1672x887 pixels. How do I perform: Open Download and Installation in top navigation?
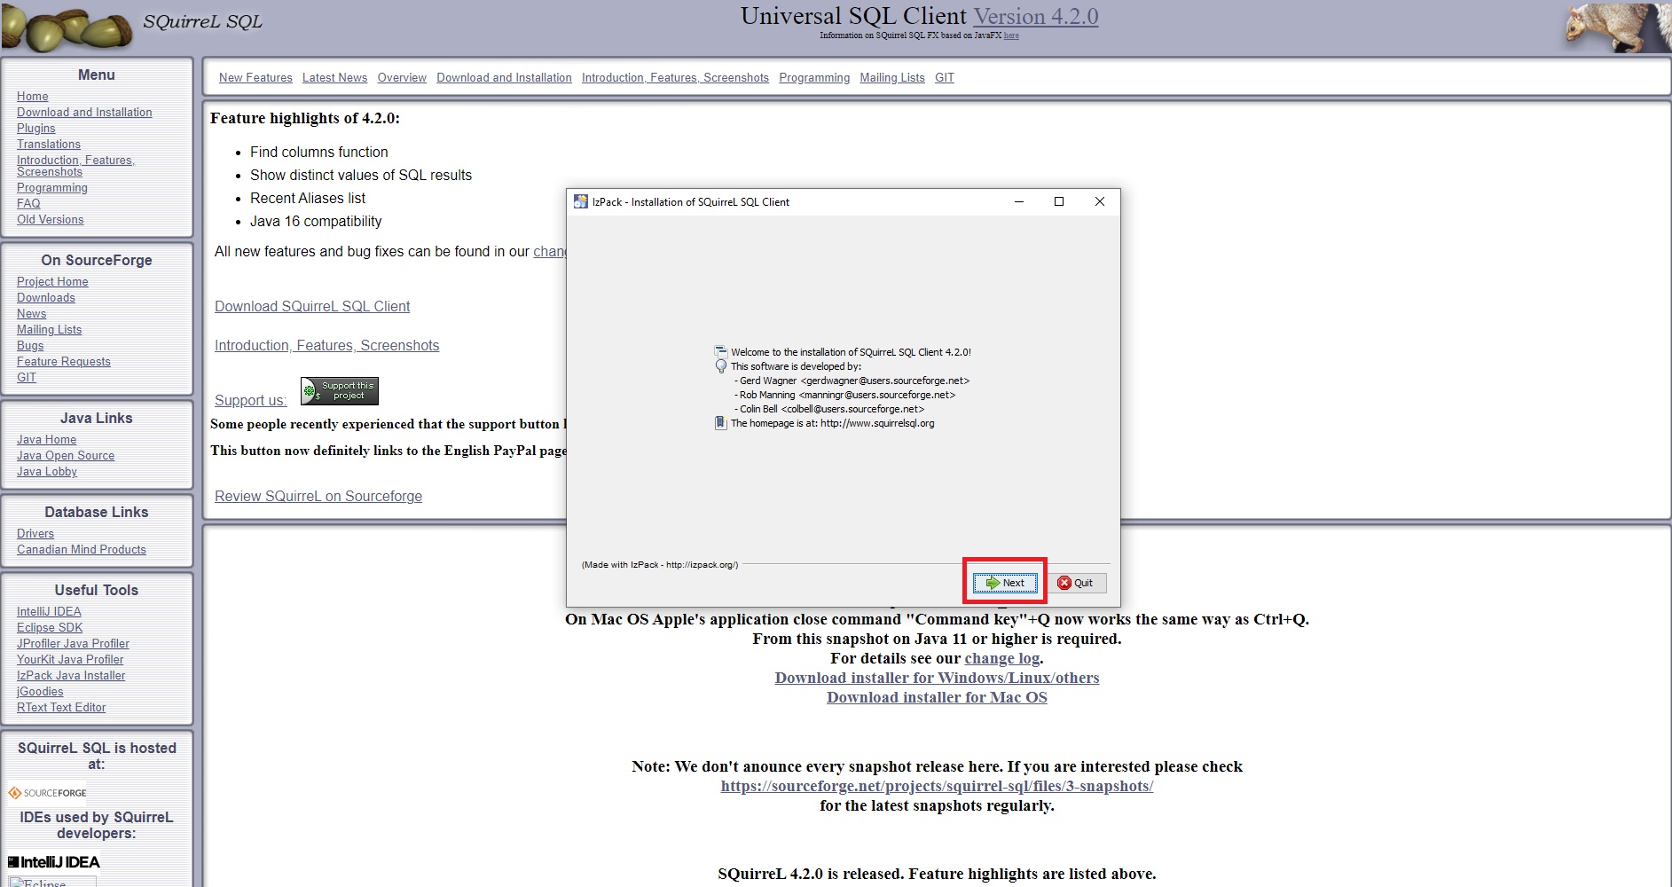click(504, 78)
